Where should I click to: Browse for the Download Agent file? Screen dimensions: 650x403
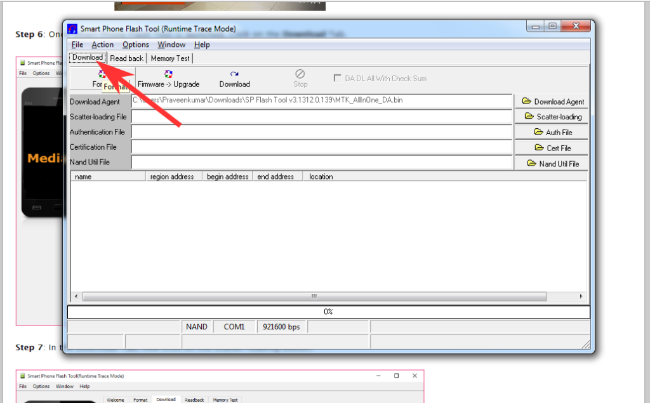tap(552, 102)
